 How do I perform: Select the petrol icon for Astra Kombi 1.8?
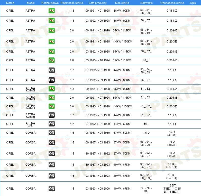click(x=51, y=89)
